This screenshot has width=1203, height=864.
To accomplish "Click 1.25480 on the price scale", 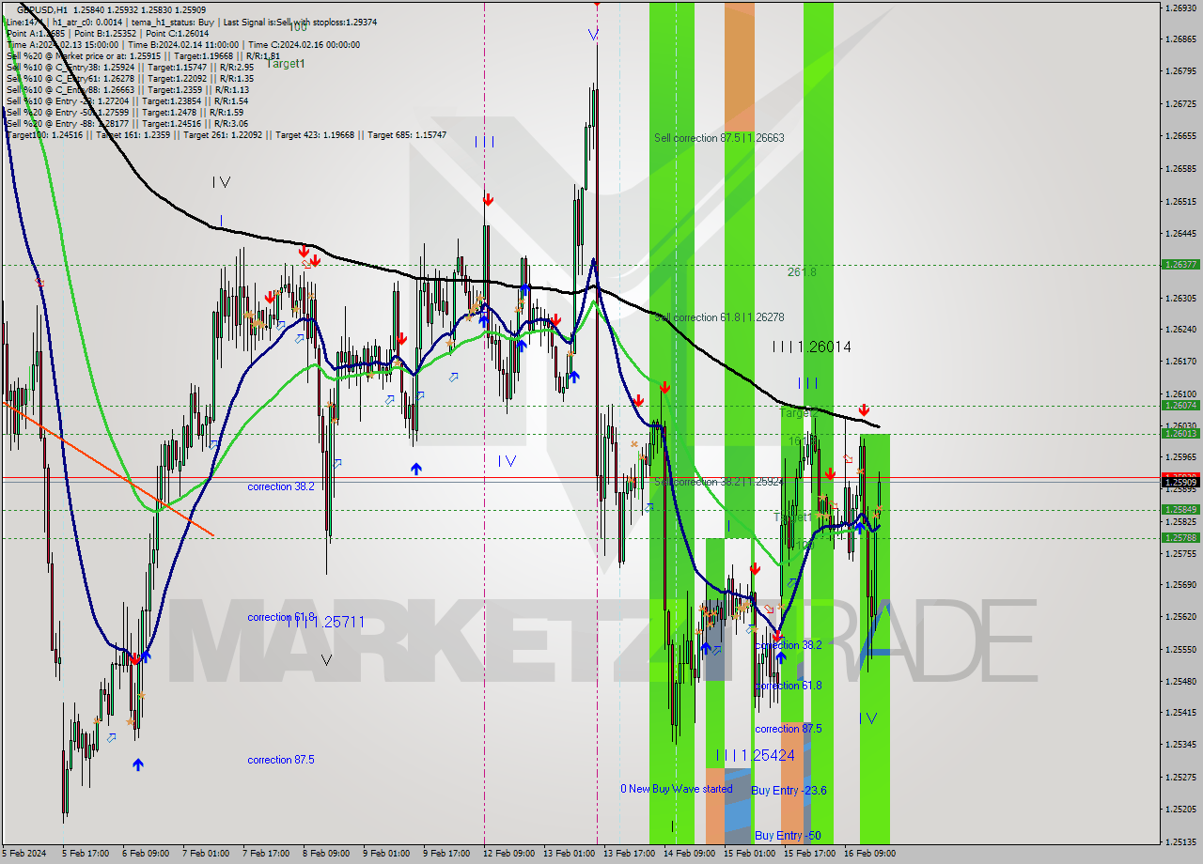I will click(x=1180, y=682).
